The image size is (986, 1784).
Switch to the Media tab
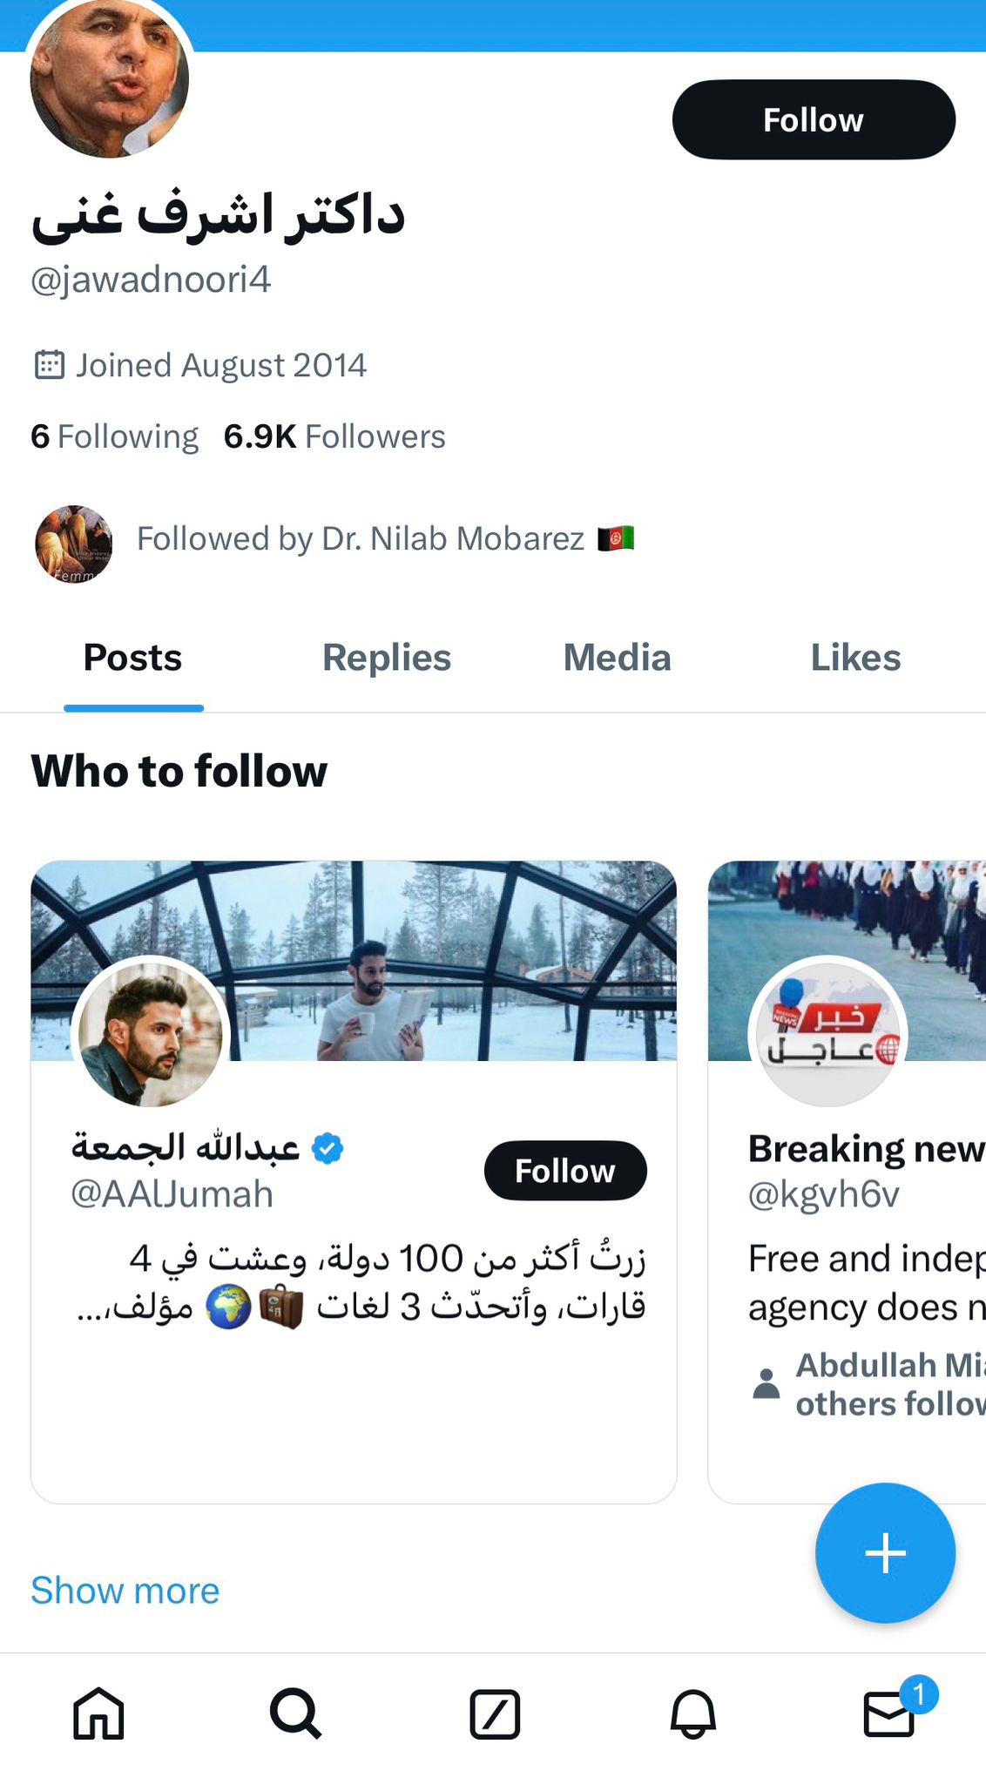617,659
